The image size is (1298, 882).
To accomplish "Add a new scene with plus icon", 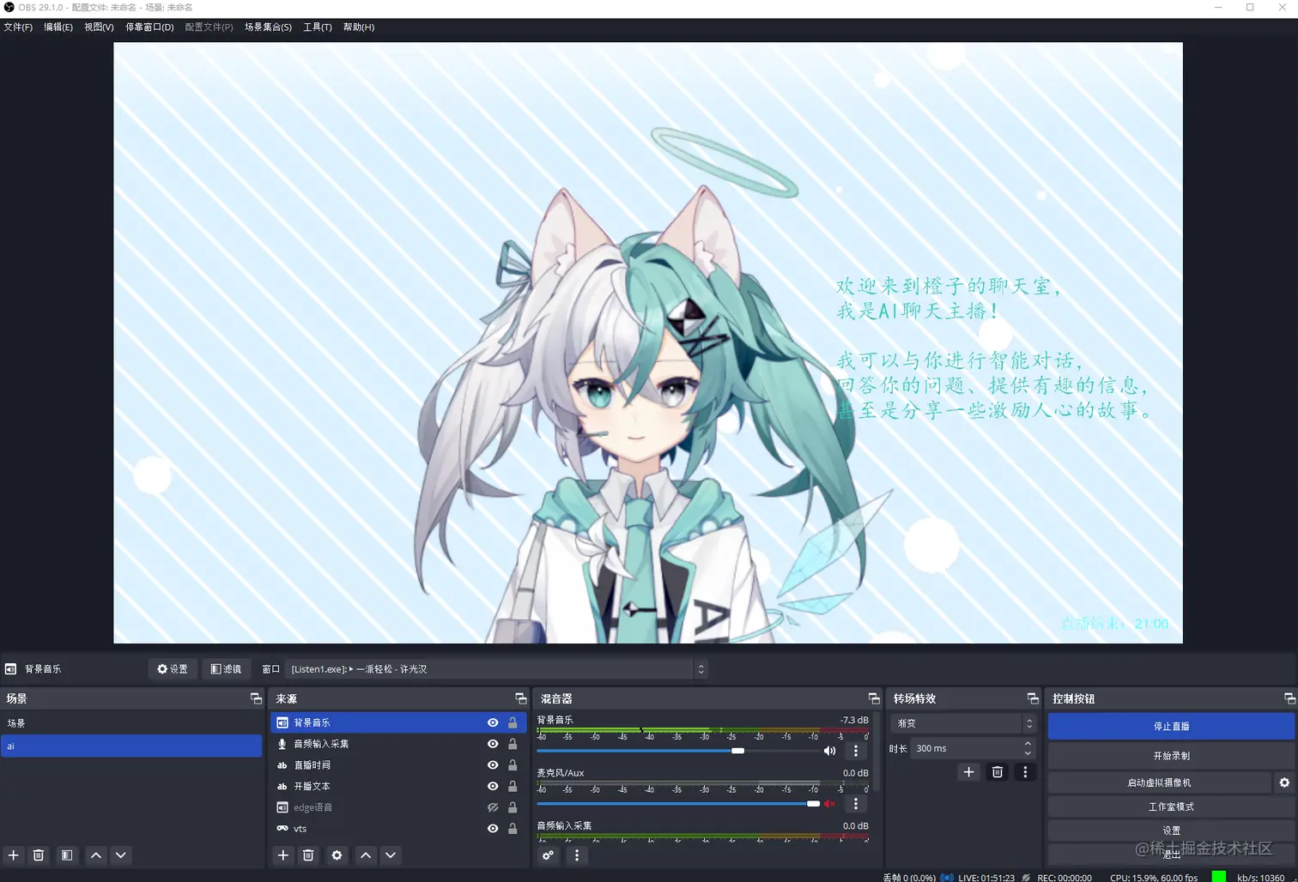I will (13, 855).
